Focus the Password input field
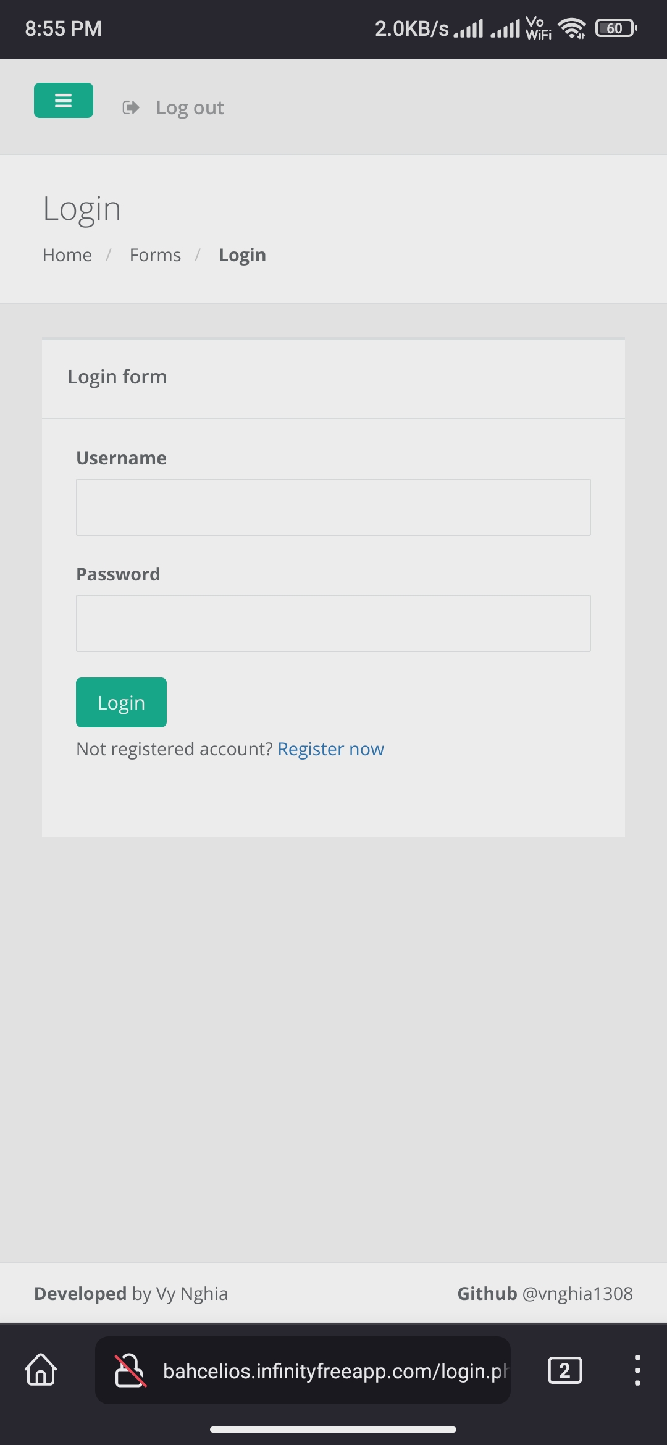667x1445 pixels. click(x=333, y=623)
